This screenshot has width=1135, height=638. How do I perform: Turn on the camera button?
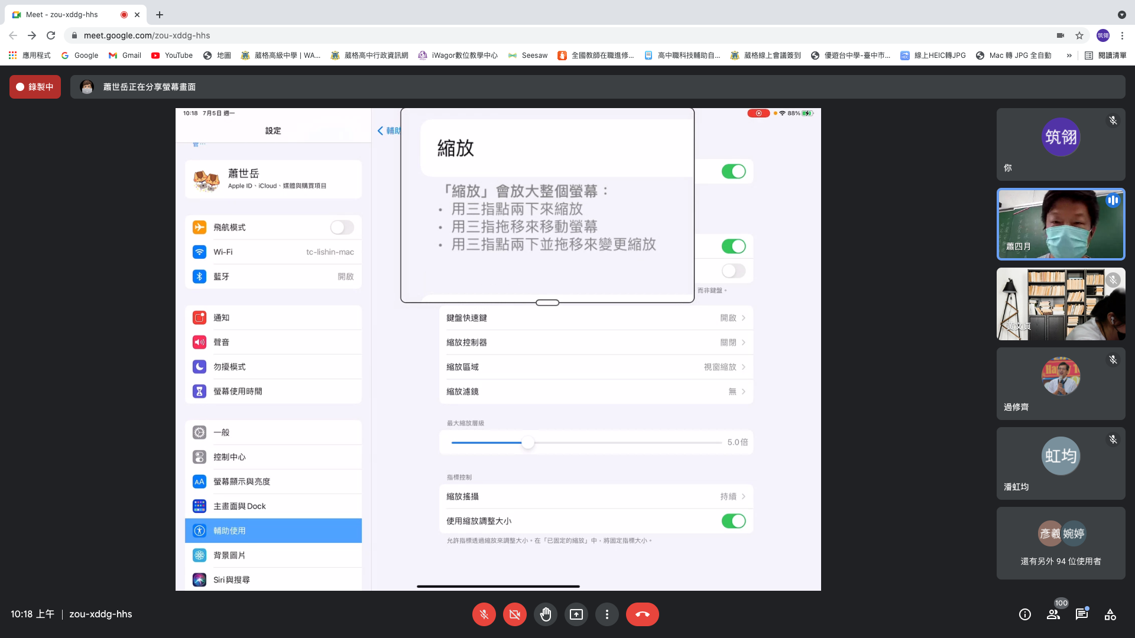(x=514, y=614)
